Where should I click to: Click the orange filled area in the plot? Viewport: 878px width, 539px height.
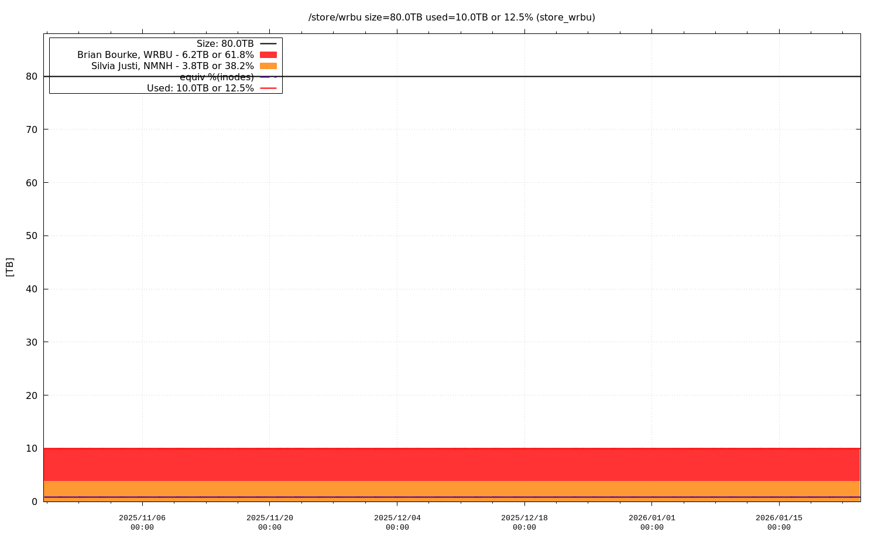451,489
